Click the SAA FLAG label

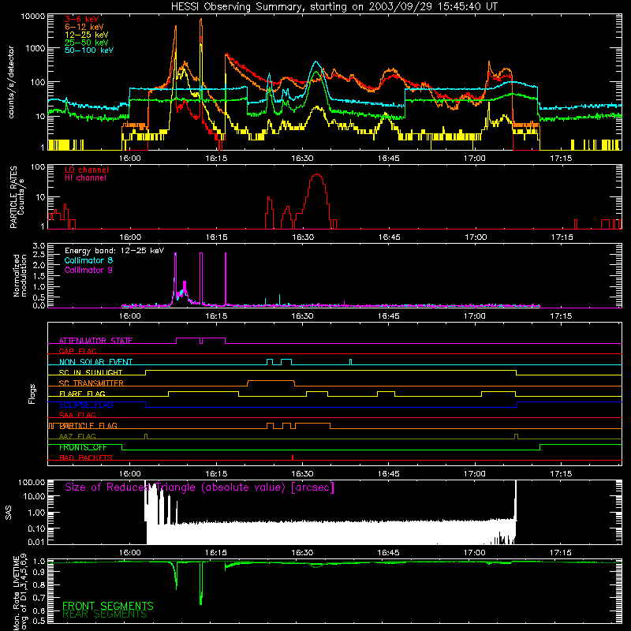tap(77, 415)
